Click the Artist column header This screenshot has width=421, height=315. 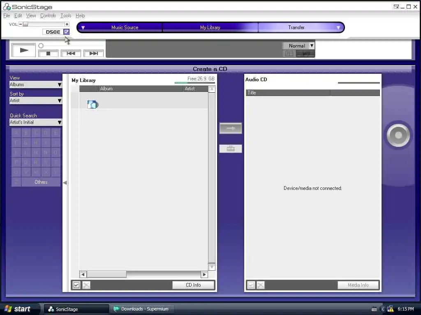(196, 89)
